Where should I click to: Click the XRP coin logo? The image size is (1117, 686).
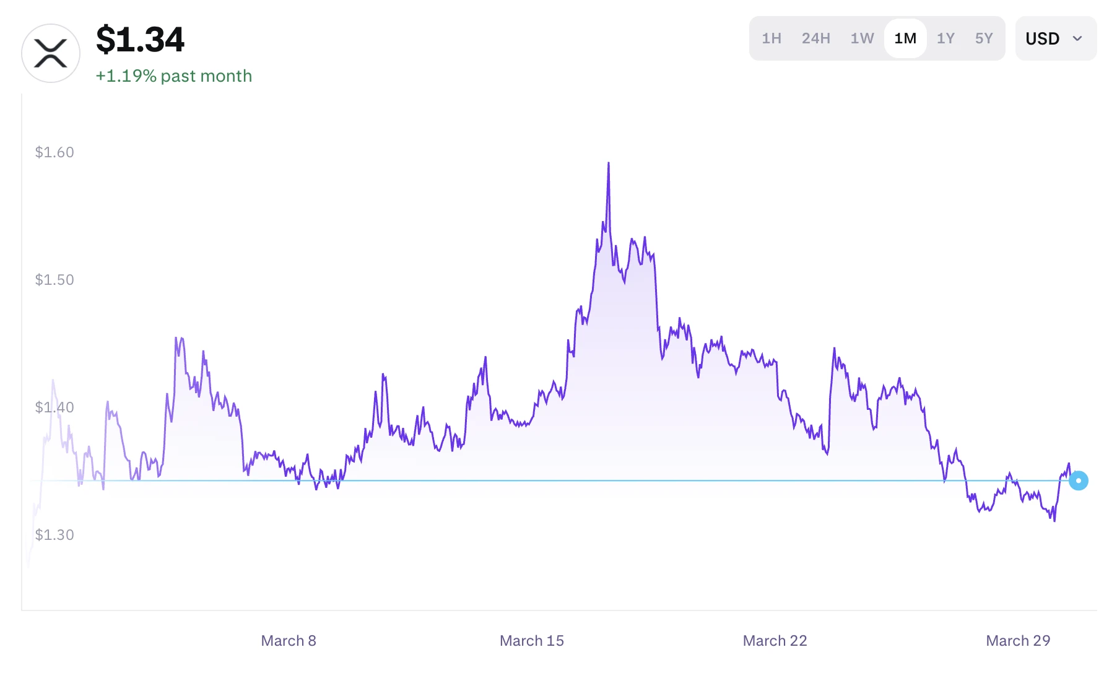point(51,53)
